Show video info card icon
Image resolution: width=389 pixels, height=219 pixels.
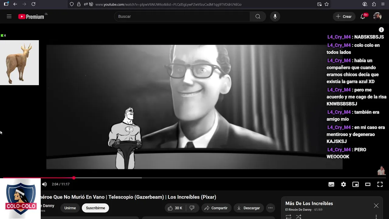pos(381,30)
